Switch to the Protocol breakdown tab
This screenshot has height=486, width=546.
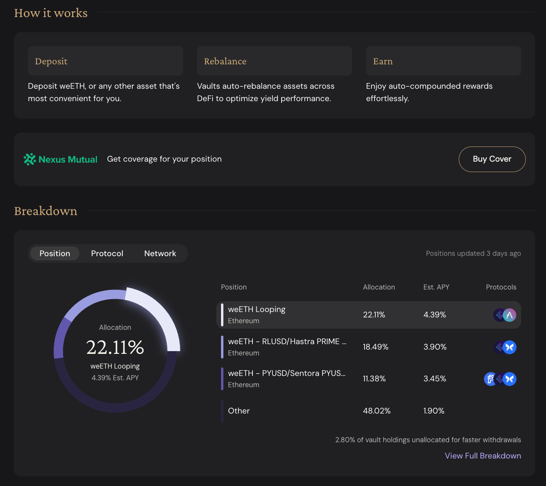click(x=107, y=253)
